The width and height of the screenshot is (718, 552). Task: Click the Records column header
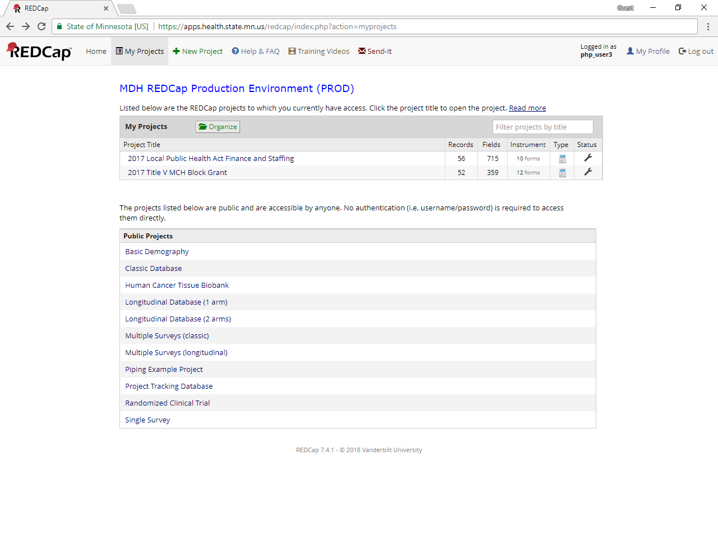click(461, 145)
